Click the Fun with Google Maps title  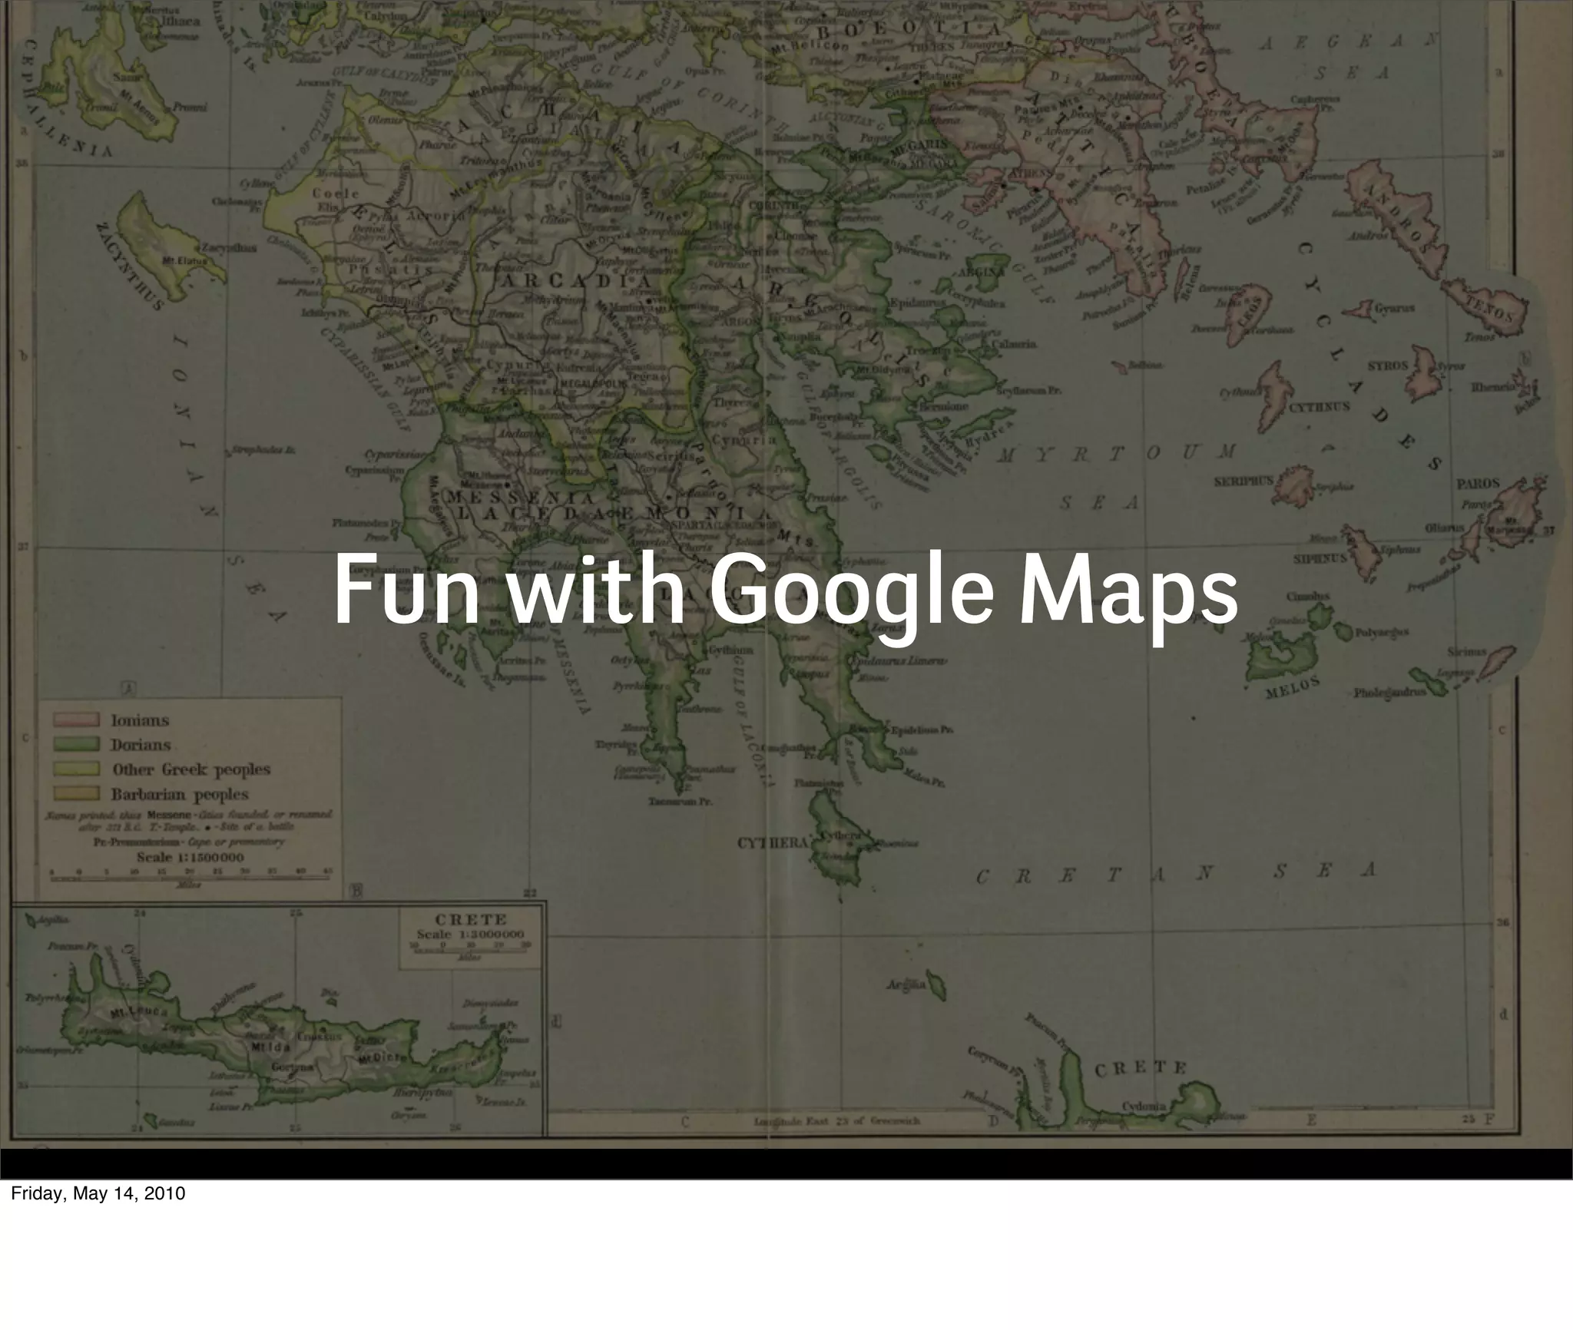785,592
